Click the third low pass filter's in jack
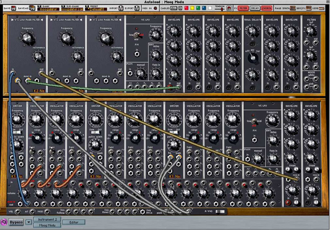This screenshot has height=230, width=330. 91,73
